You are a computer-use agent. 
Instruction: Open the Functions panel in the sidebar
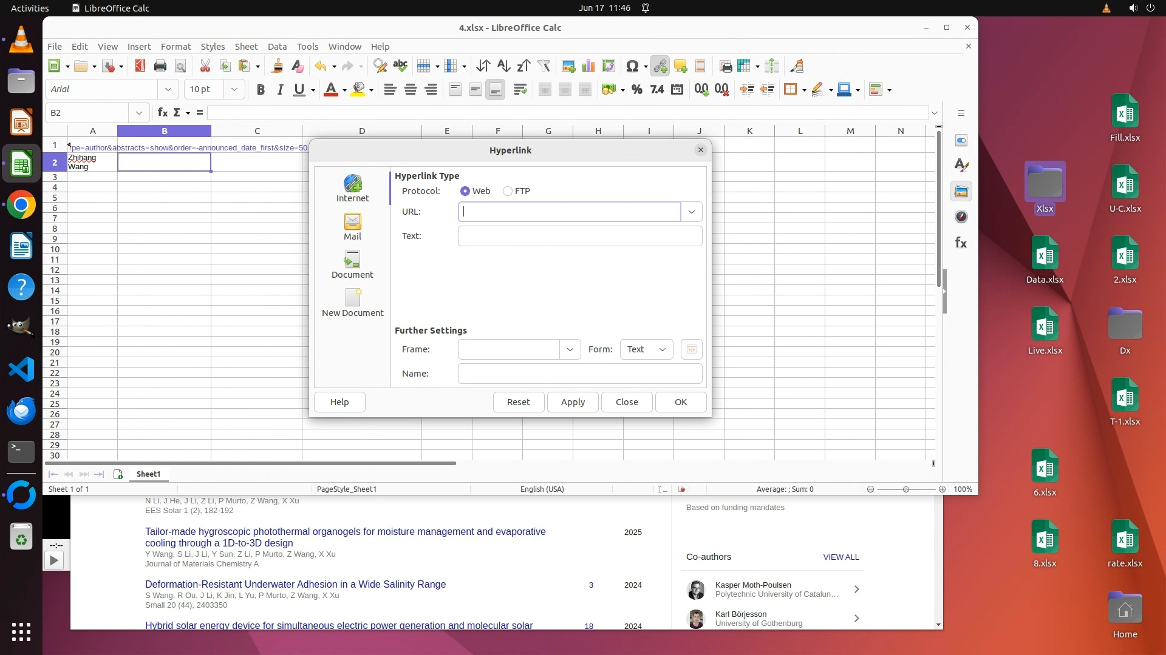click(961, 243)
